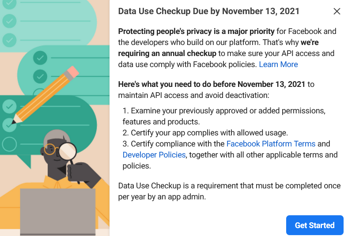Click the orange pencil illustration
This screenshot has width=348, height=236.
(x=44, y=95)
